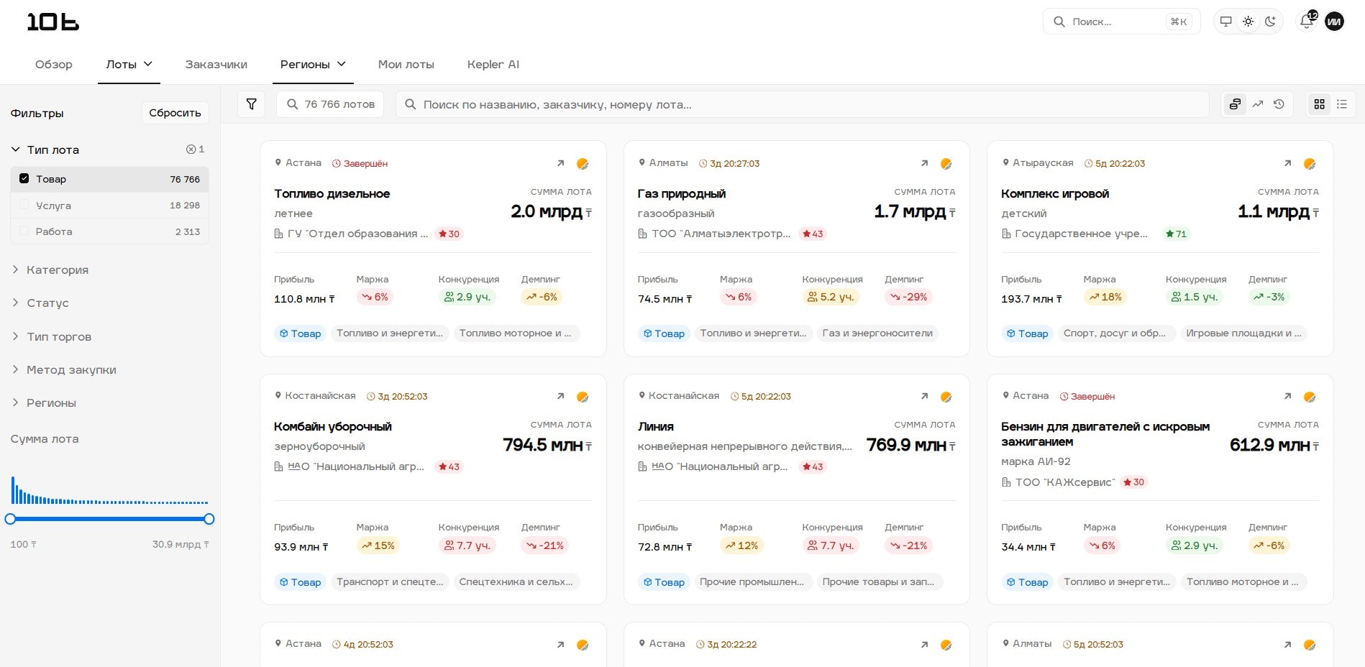This screenshot has height=667, width=1365.
Task: Click the maximum handle of Сумма лота slider
Action: point(209,519)
